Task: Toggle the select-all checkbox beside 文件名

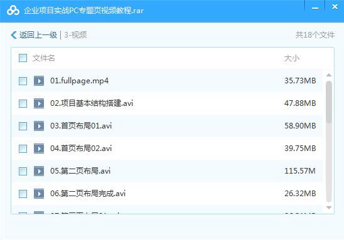Action: tap(23, 58)
